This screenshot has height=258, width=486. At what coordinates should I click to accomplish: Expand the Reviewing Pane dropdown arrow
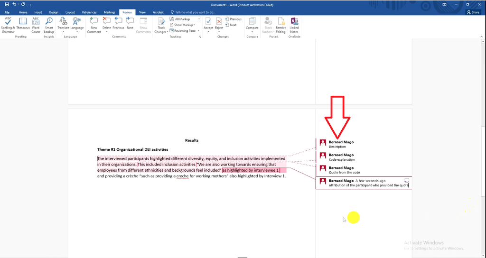[x=199, y=31]
